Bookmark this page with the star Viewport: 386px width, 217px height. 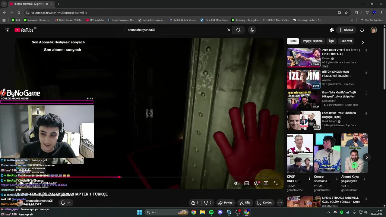[346, 13]
